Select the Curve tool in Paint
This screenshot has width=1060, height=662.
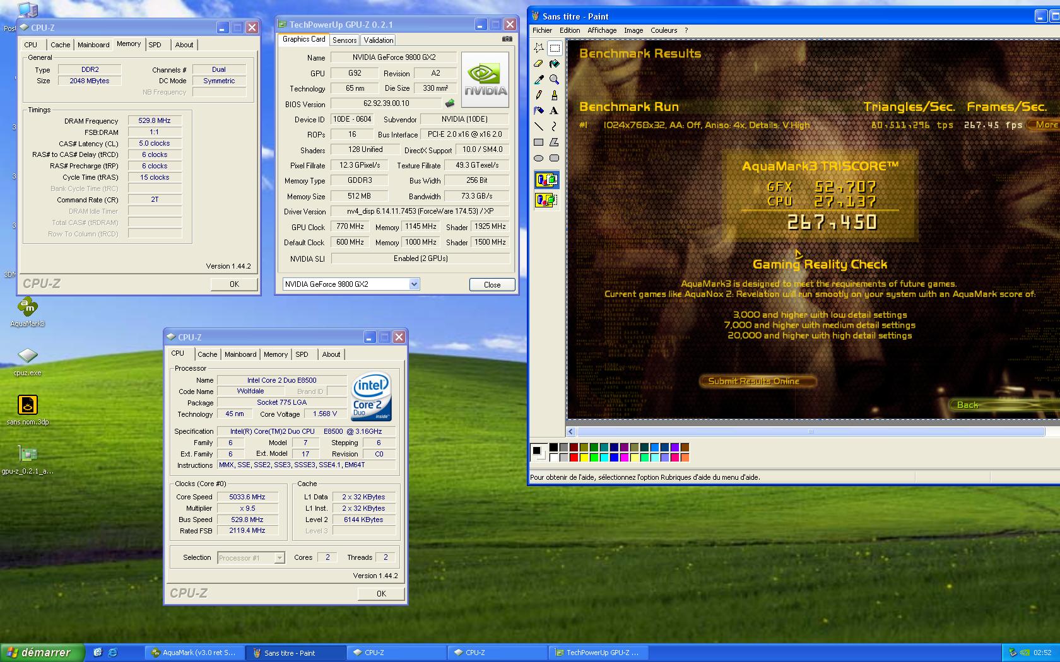click(555, 127)
